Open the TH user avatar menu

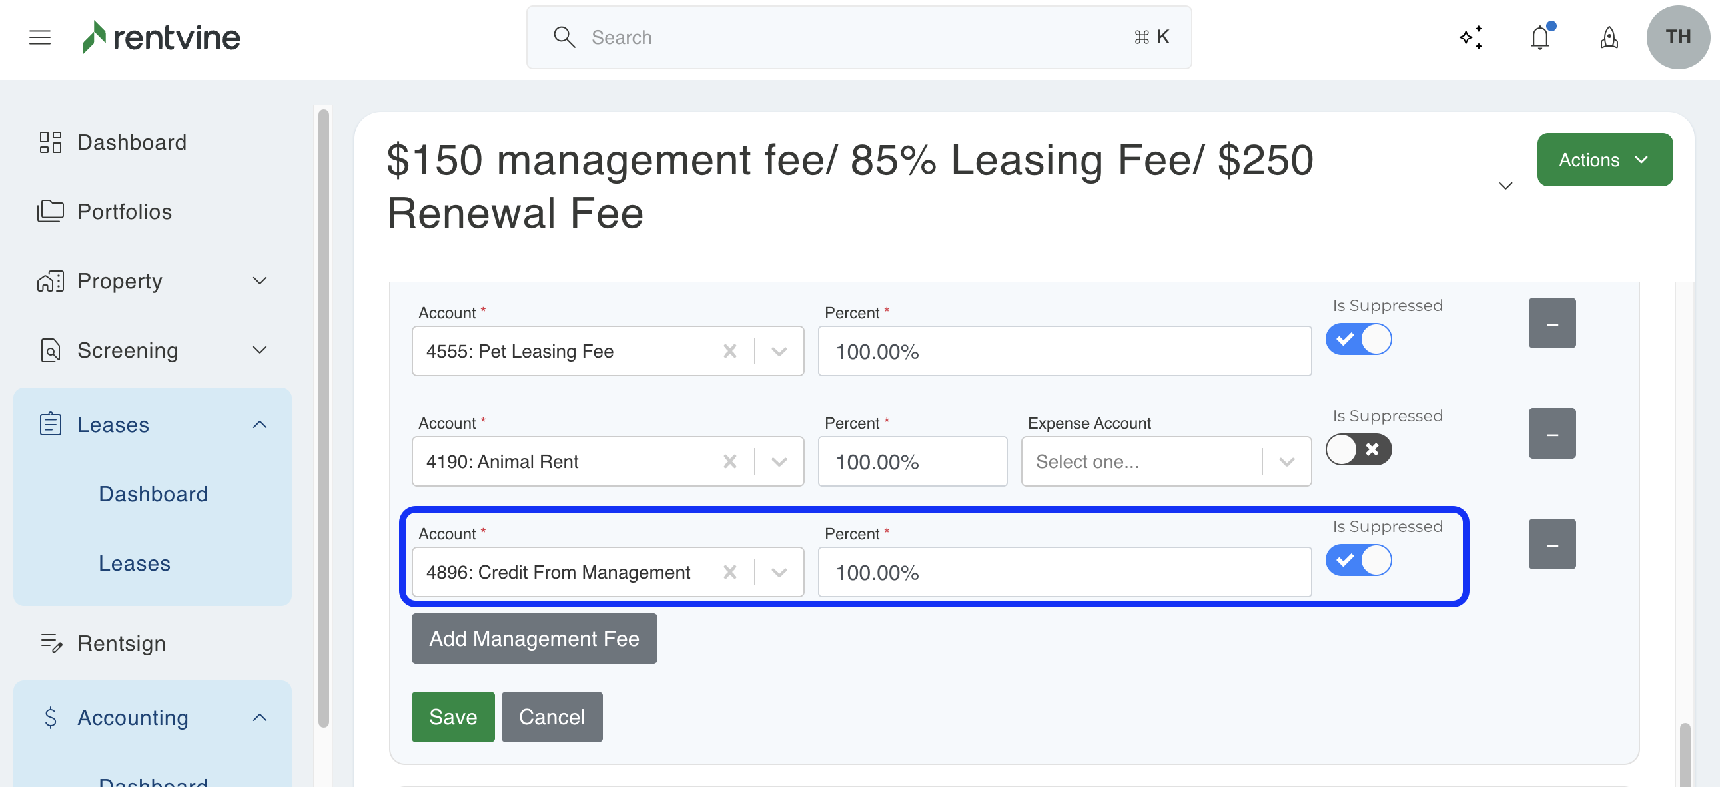coord(1677,37)
